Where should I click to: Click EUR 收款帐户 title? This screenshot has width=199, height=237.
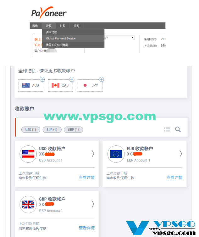[140, 149]
